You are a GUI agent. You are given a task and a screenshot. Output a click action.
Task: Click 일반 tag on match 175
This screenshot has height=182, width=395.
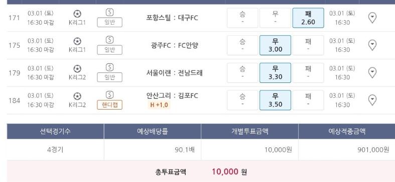pos(109,50)
